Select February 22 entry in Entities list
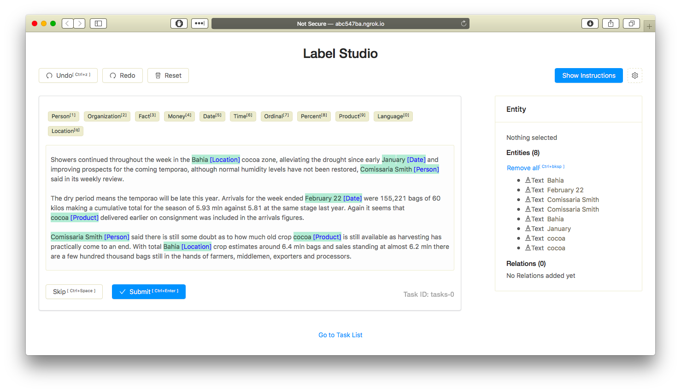681x392 pixels. [554, 190]
